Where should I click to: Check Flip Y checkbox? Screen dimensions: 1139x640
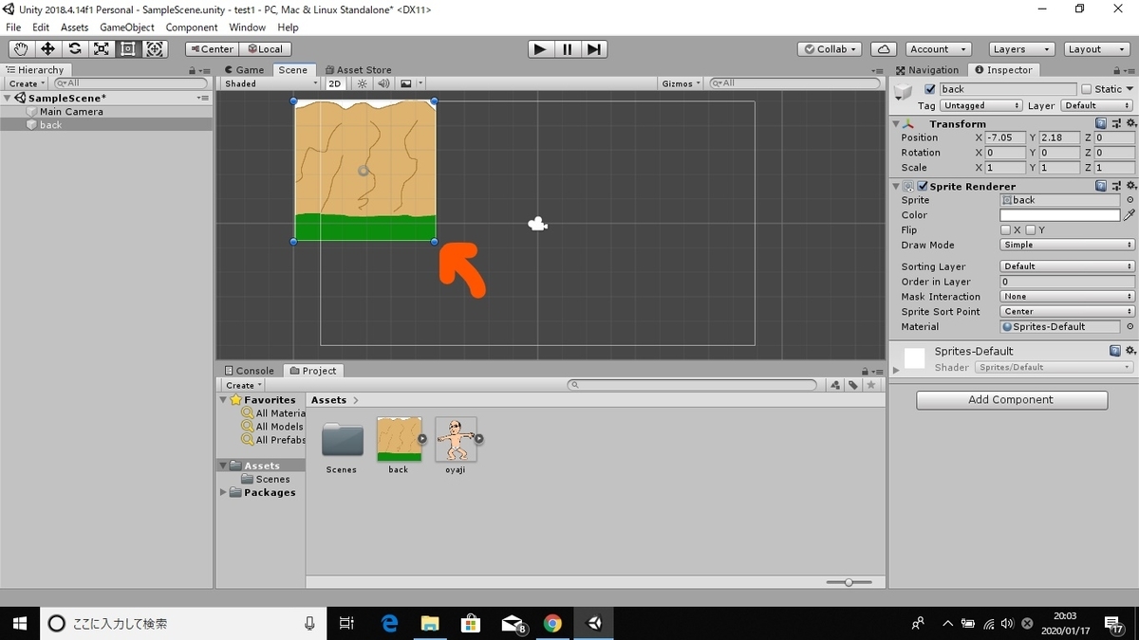point(1030,230)
